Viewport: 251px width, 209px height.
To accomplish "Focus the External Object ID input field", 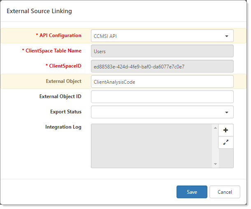I will [x=162, y=97].
